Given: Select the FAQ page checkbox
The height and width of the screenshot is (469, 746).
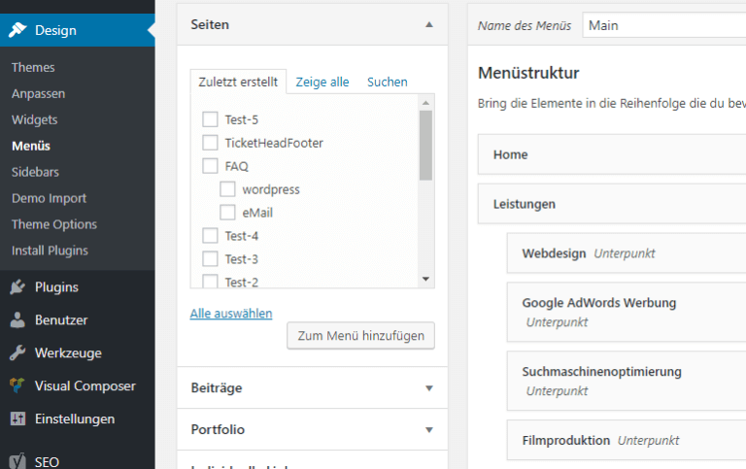Looking at the screenshot, I should [210, 166].
